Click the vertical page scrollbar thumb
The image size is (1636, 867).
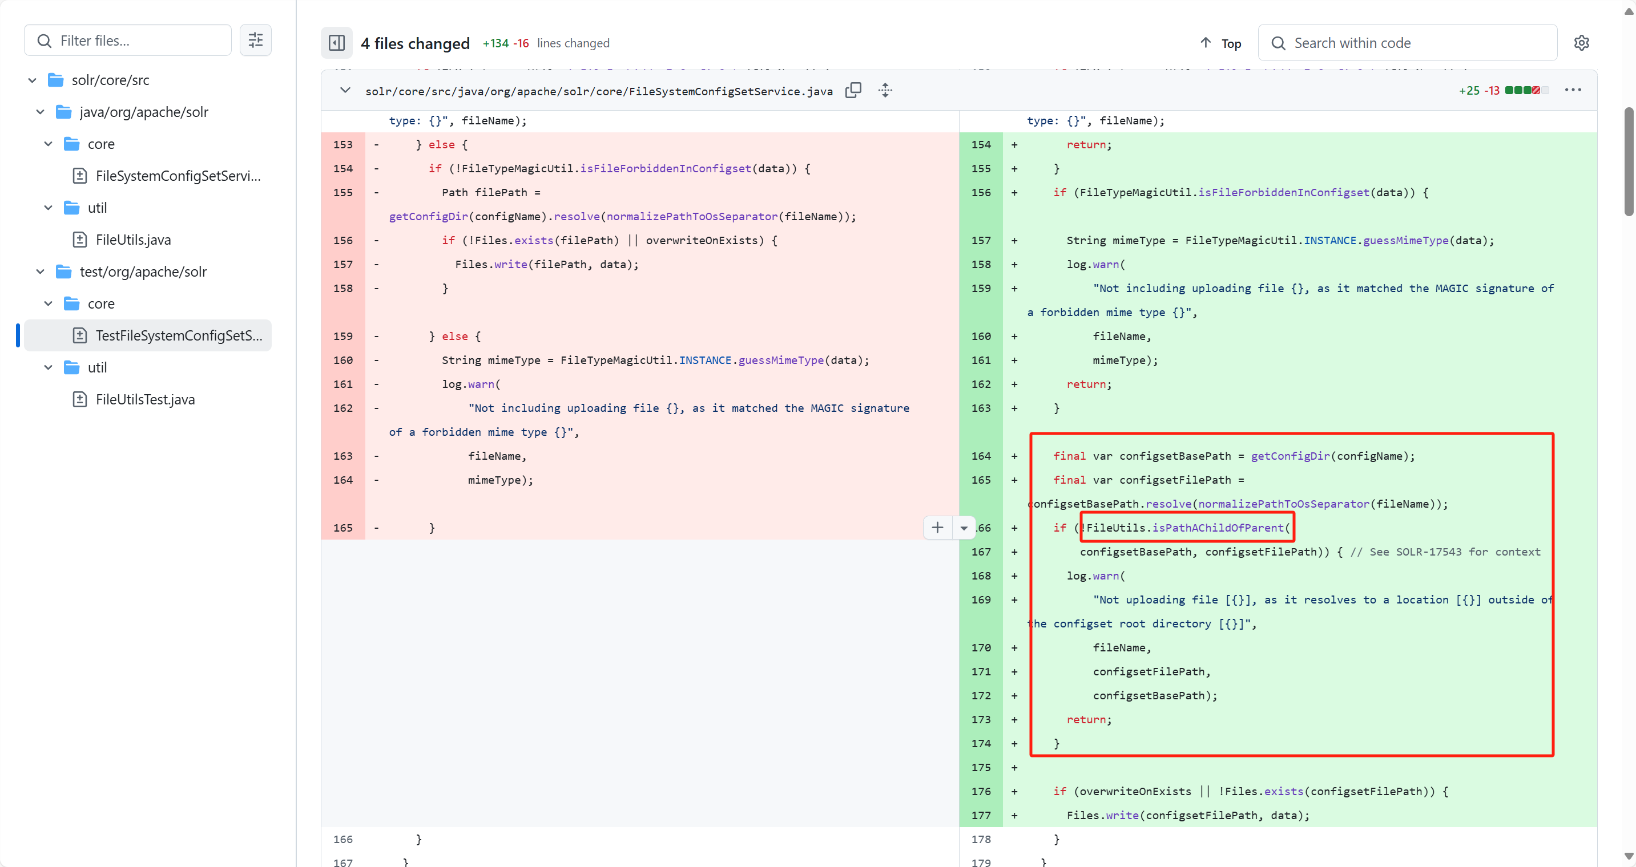[x=1629, y=162]
